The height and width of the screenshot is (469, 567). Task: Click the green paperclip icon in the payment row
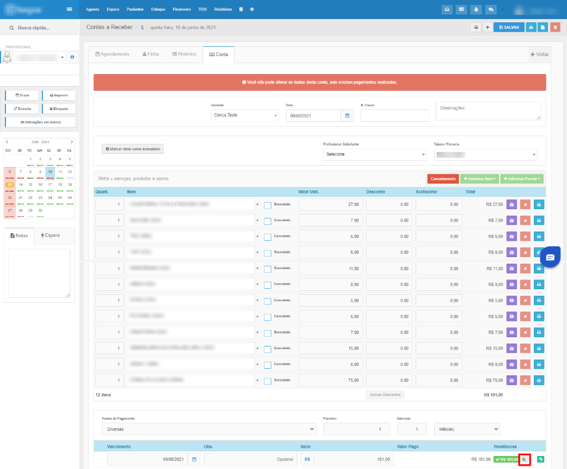click(540, 459)
